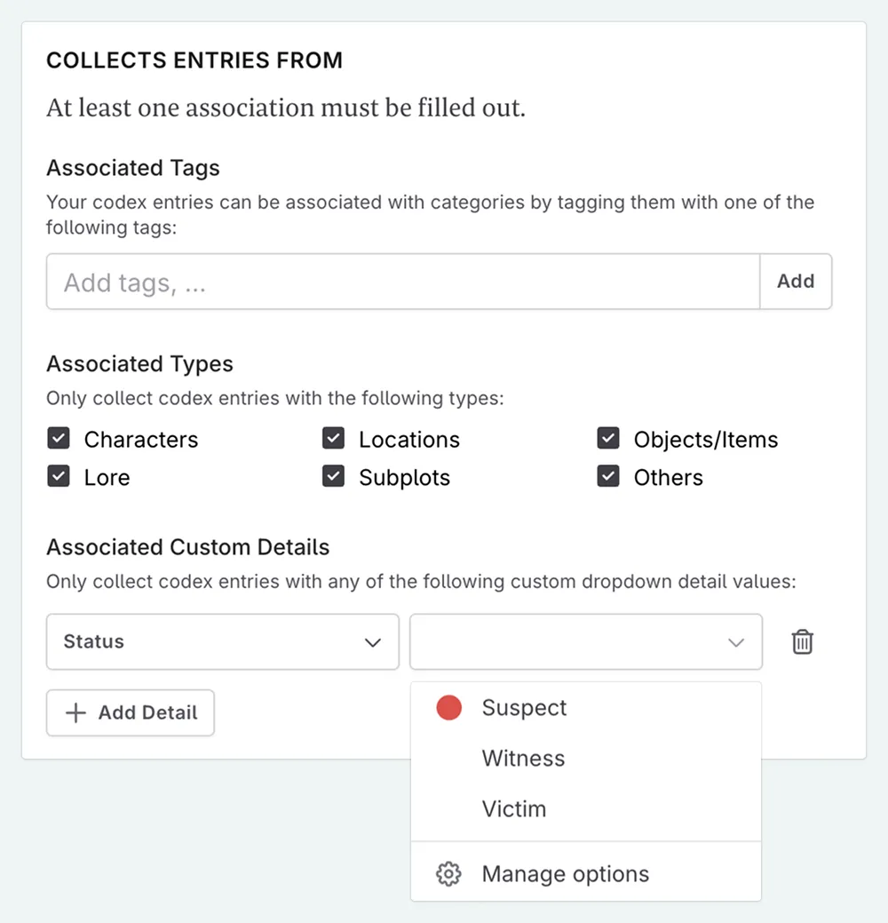Pick the Victim option
888x923 pixels.
tap(513, 809)
